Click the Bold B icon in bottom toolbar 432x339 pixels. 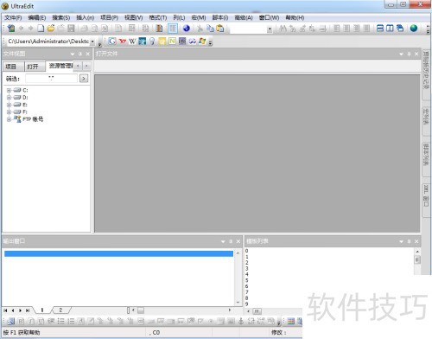pyautogui.click(x=21, y=321)
